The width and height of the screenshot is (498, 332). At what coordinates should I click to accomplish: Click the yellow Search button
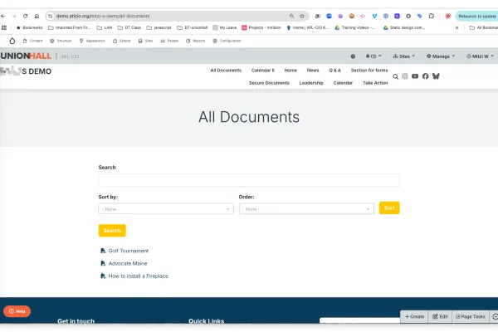pyautogui.click(x=112, y=231)
